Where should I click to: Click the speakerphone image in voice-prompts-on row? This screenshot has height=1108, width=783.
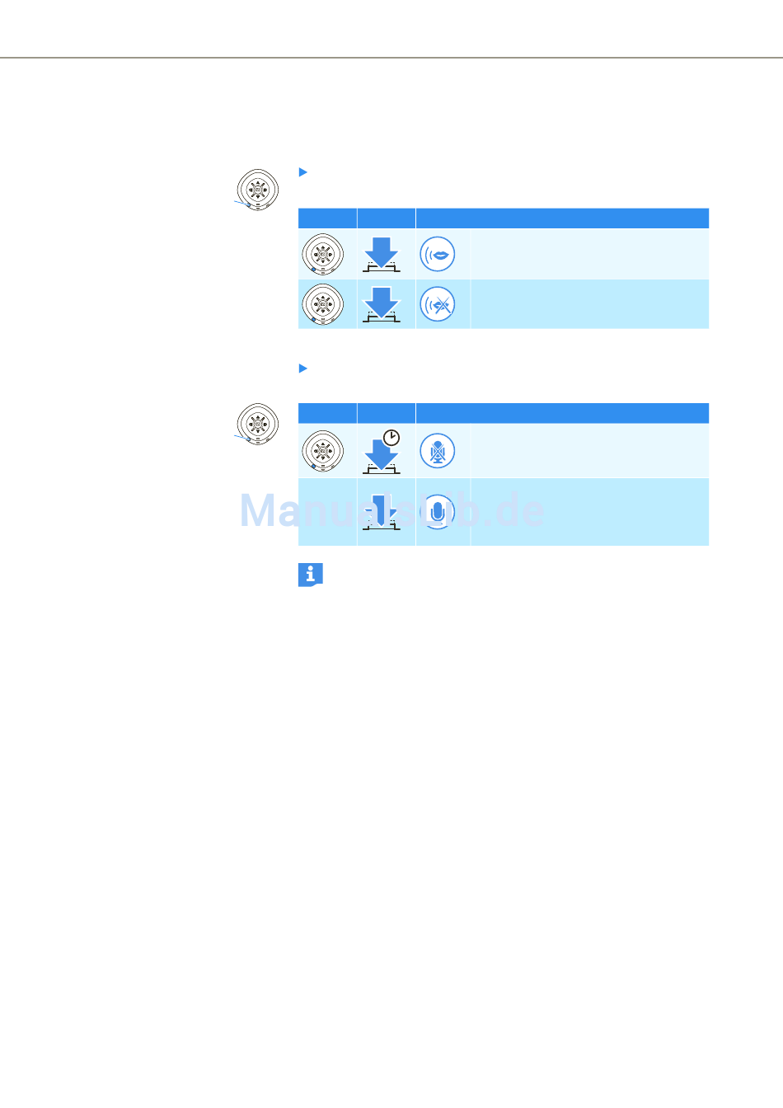(x=323, y=255)
